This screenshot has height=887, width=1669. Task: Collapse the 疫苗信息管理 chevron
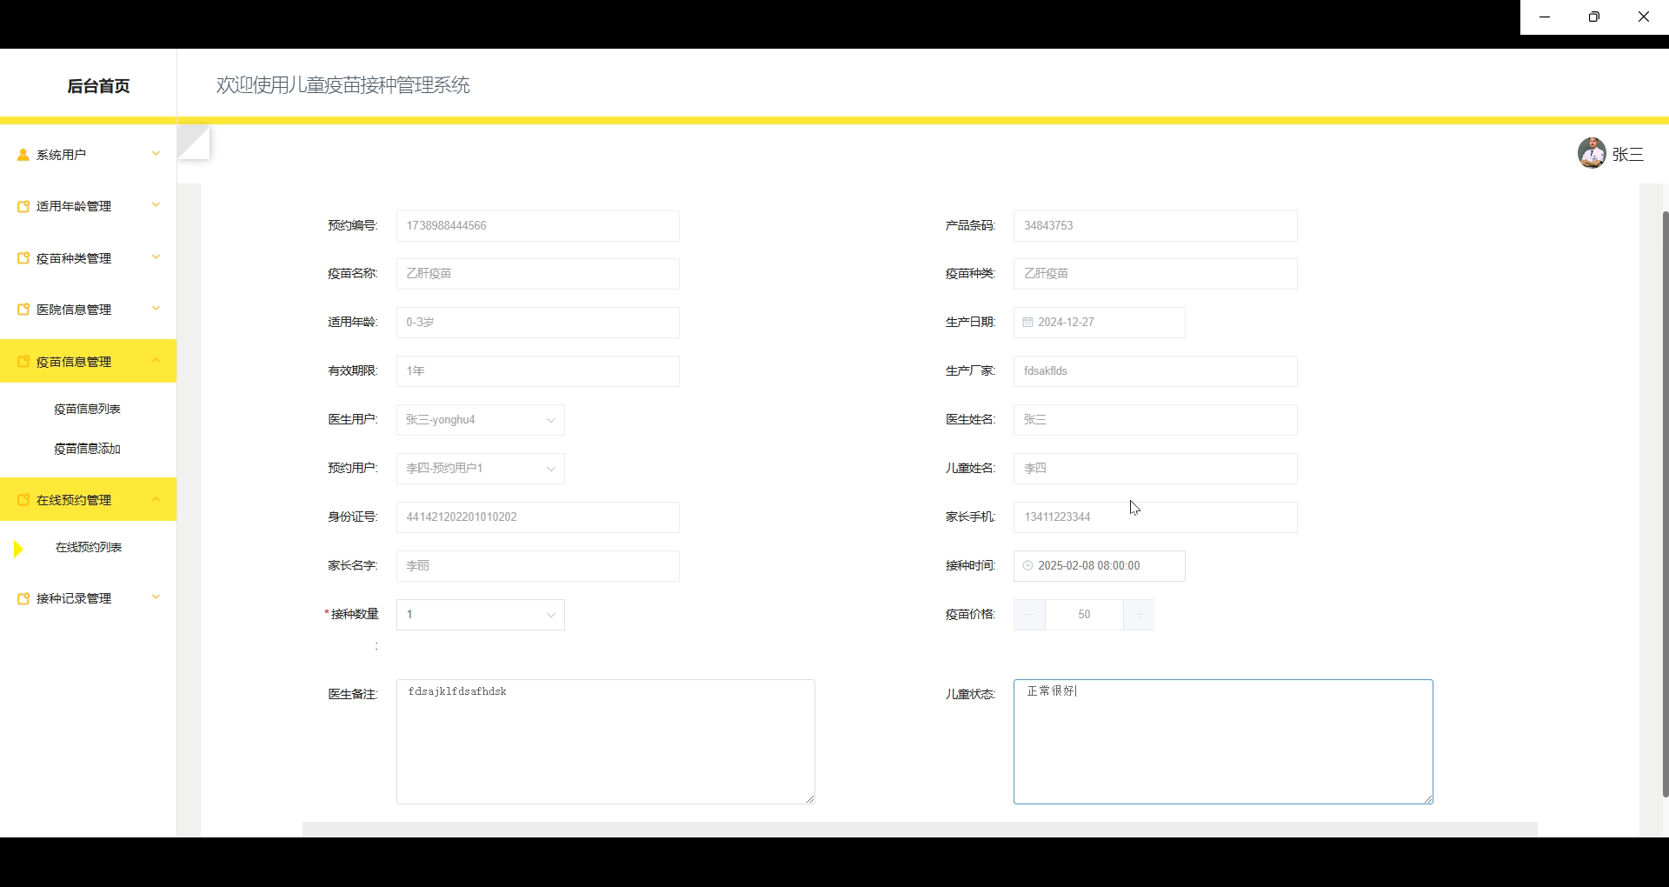156,361
